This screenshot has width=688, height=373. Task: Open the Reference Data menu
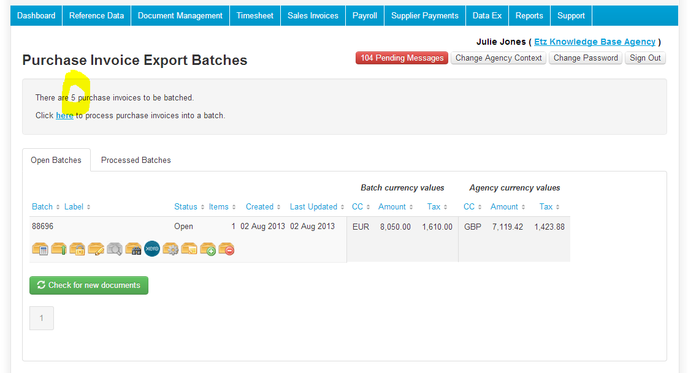[96, 16]
